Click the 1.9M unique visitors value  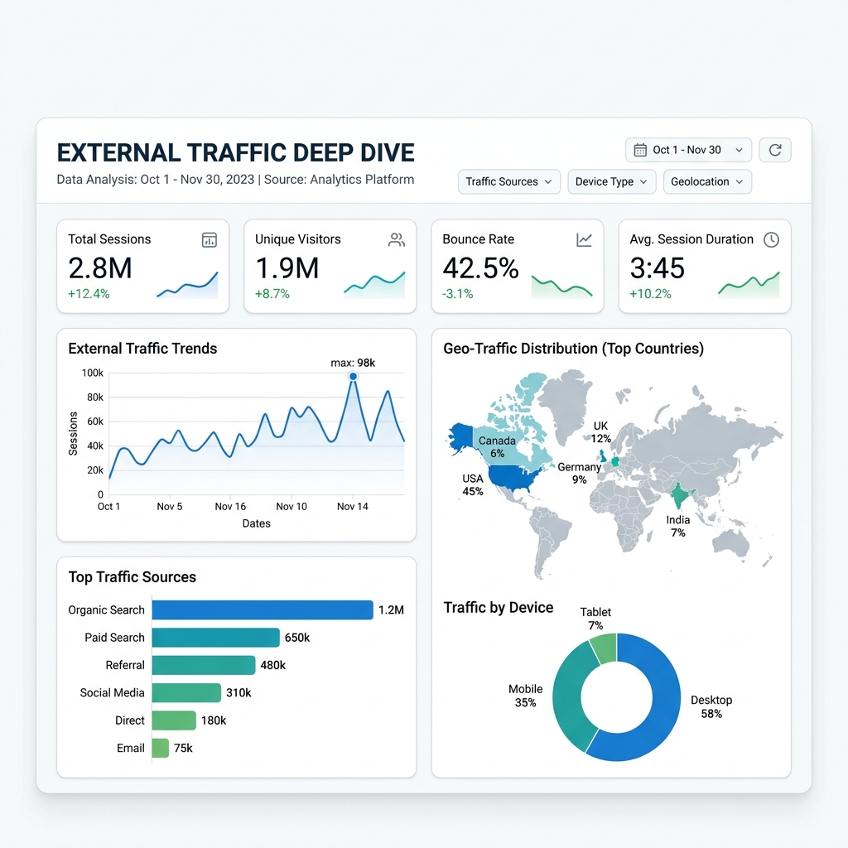pyautogui.click(x=287, y=268)
